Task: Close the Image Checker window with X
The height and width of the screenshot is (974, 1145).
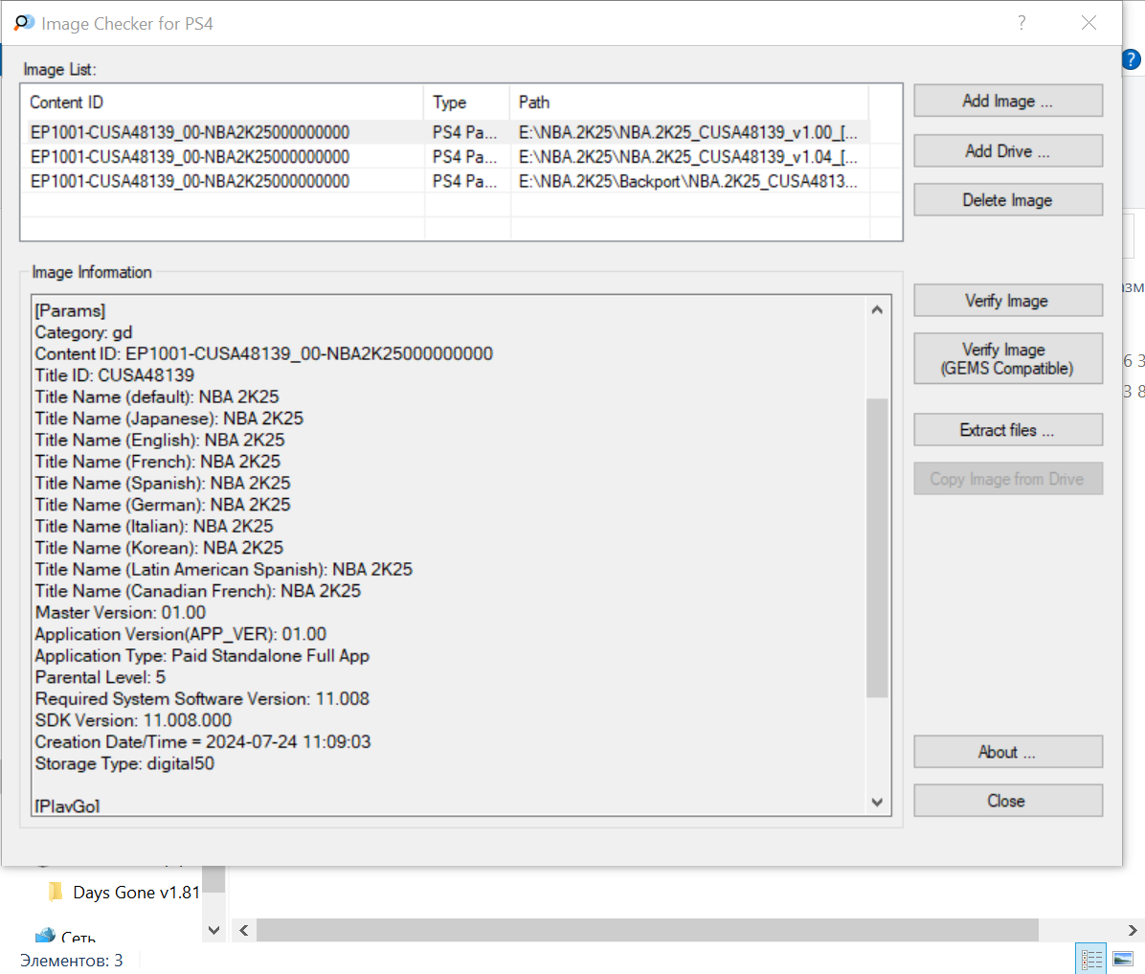Action: (1089, 23)
